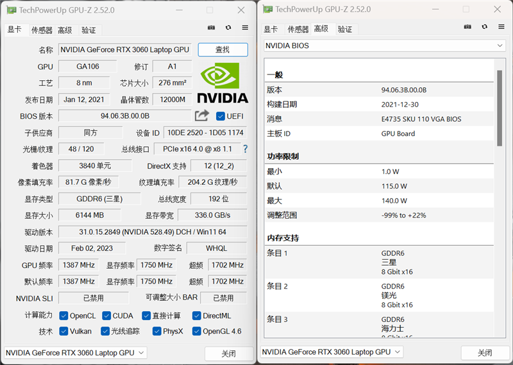513x365 pixels.
Task: Open the GPU selector dropdown in the left window
Action: pyautogui.click(x=76, y=353)
